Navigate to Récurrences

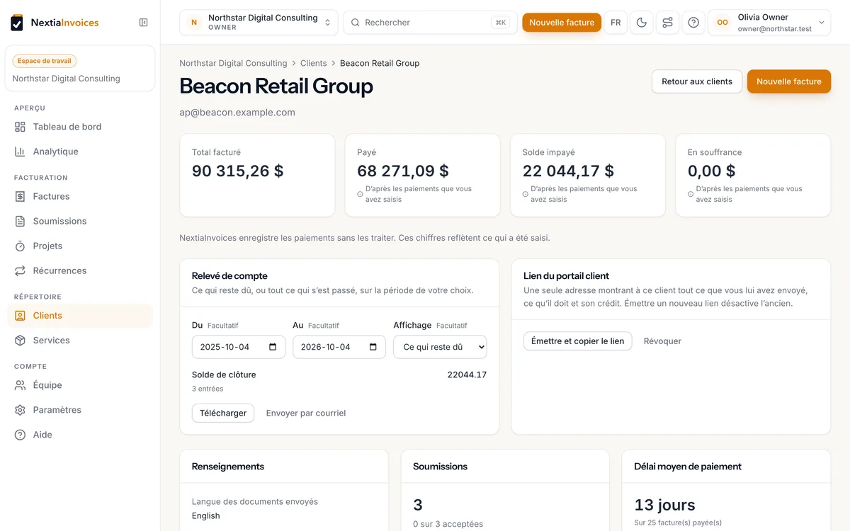[80, 270]
